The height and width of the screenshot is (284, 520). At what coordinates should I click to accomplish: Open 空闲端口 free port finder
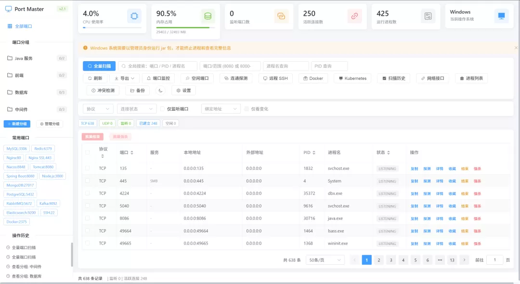[x=197, y=78]
